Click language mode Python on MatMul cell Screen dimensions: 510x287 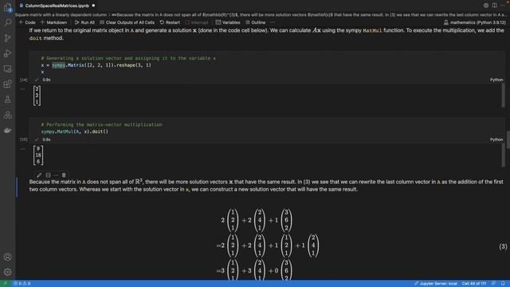[496, 140]
